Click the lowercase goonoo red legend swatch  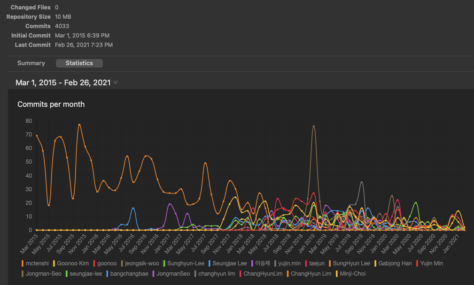[94, 263]
